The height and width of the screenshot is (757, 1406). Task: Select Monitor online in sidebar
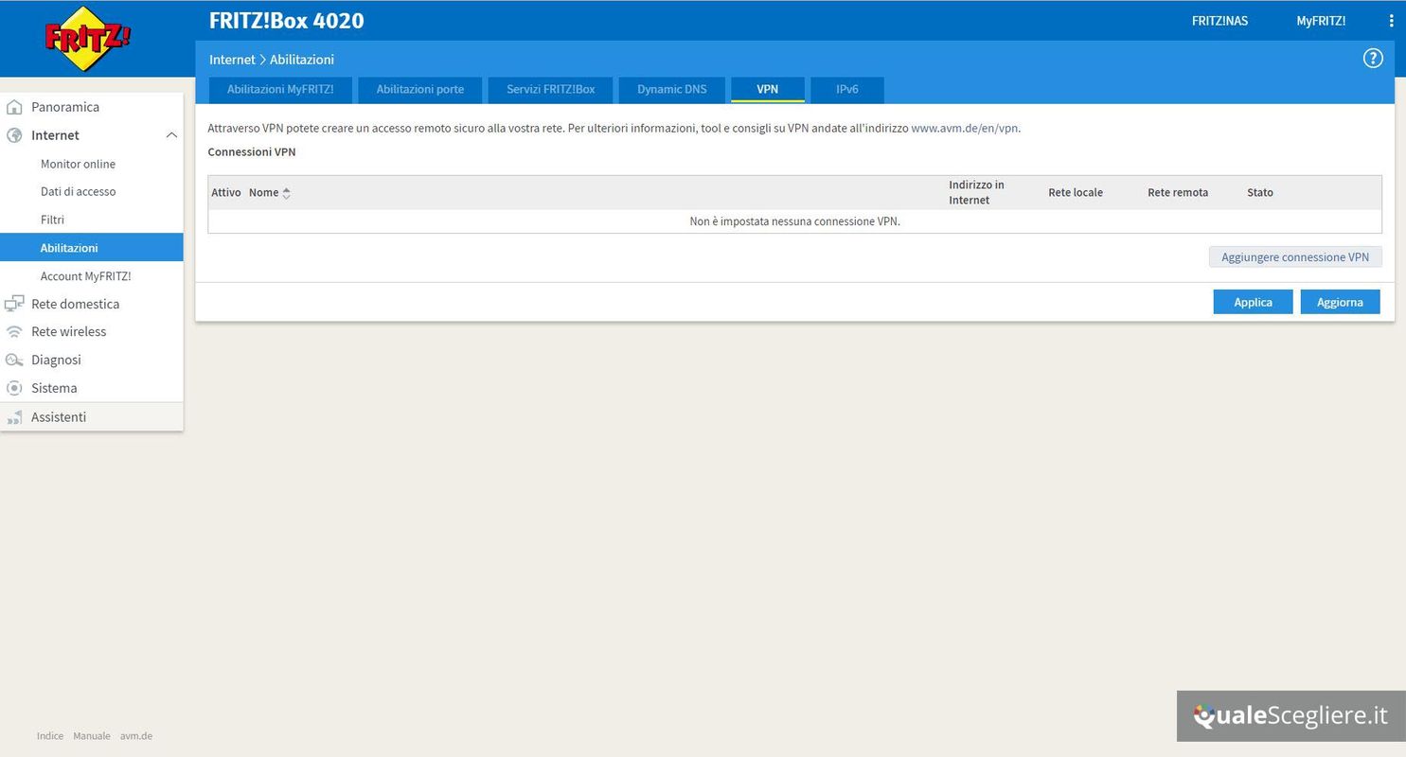[78, 164]
